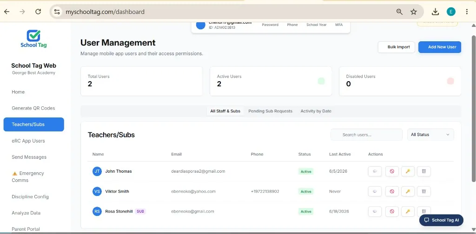The width and height of the screenshot is (476, 234).
Task: Click the browser address bar URL
Action: [x=105, y=12]
